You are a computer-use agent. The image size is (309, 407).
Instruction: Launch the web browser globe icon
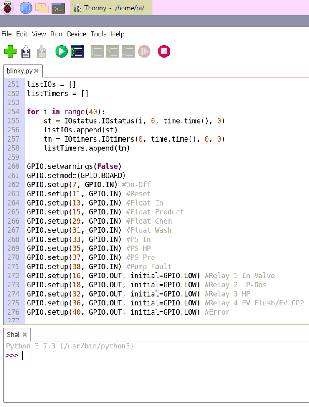pos(26,8)
